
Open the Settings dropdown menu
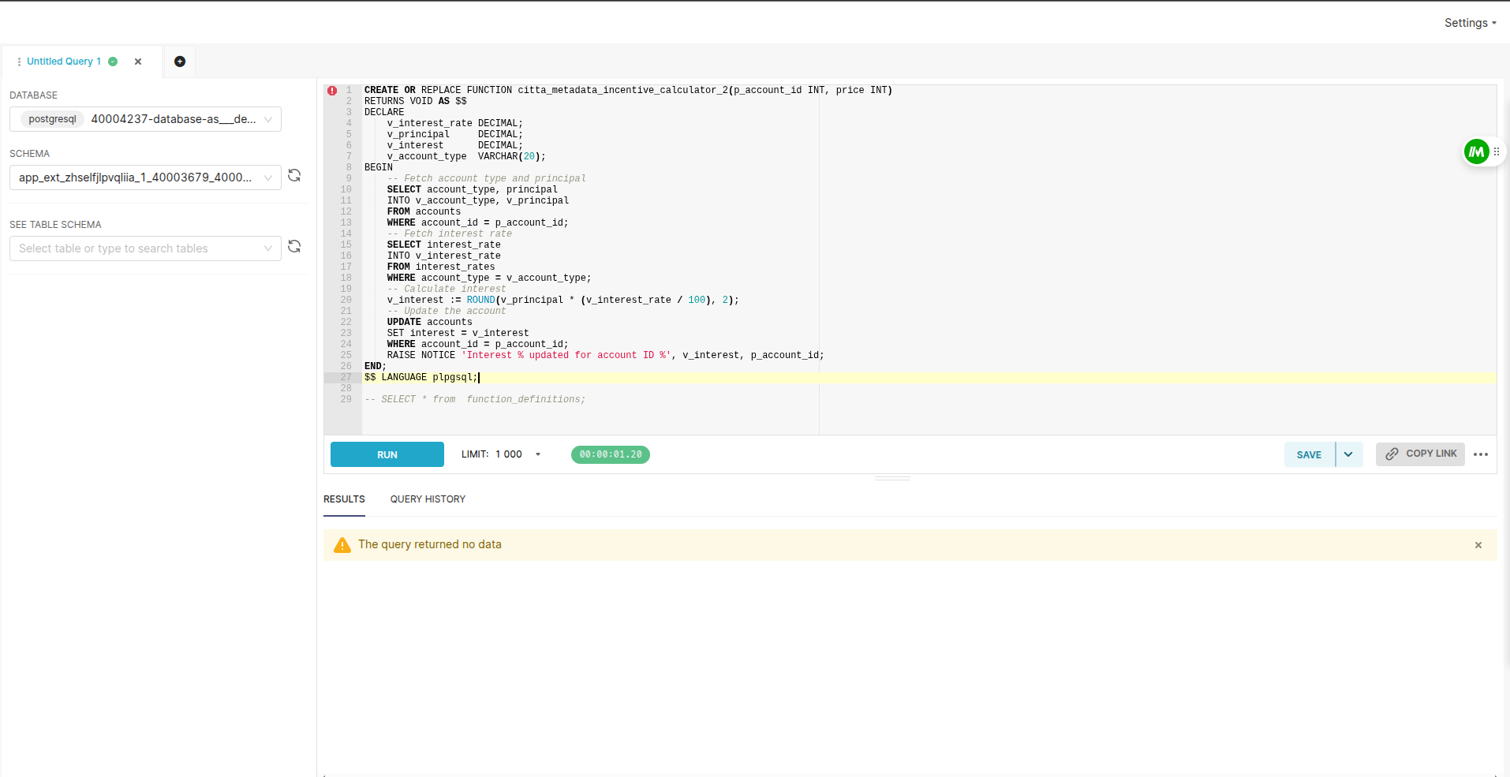click(1470, 23)
